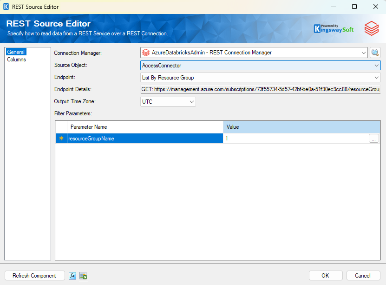
Task: Click the ellipsis button in the Value cell
Action: point(374,139)
